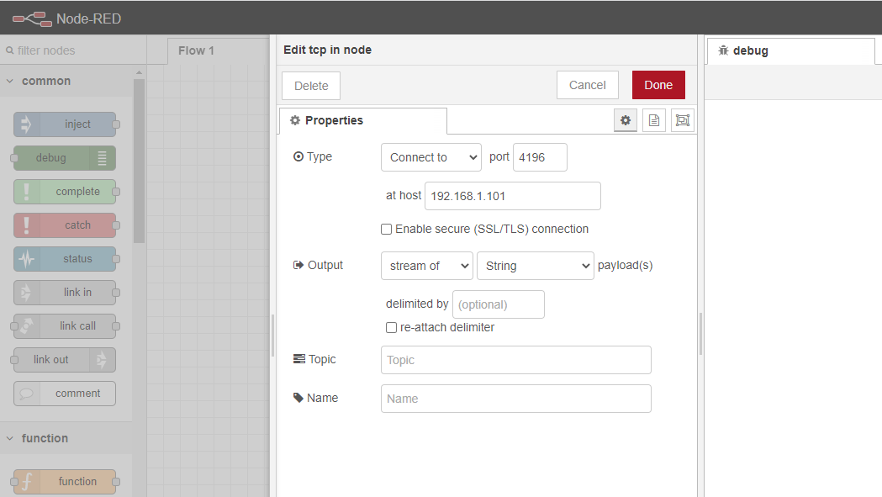Open node description document icon
The image size is (882, 497).
[x=654, y=120]
